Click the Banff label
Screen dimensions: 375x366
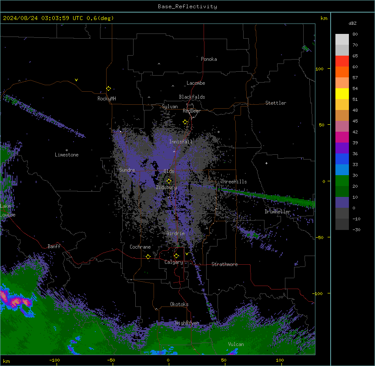(x=54, y=246)
